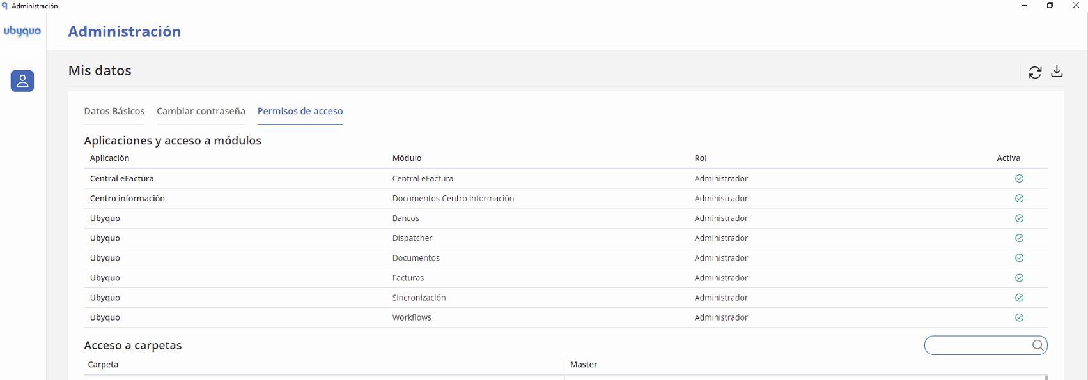Click the active check icon for Sincronización

point(1020,298)
